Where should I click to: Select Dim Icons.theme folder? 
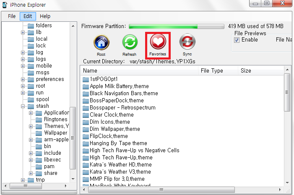click(x=110, y=122)
